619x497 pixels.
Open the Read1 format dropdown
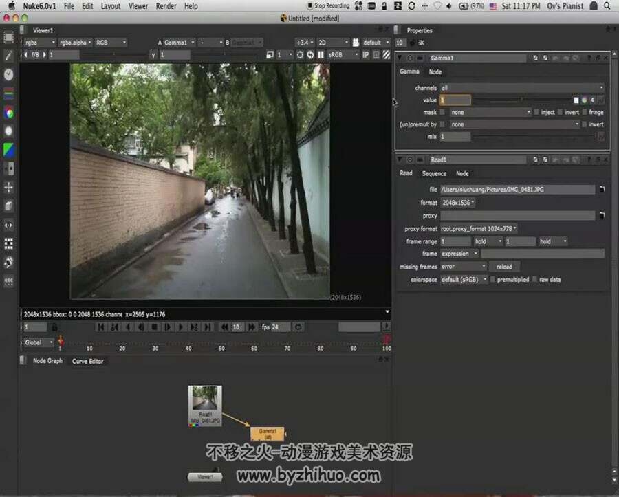click(x=457, y=203)
